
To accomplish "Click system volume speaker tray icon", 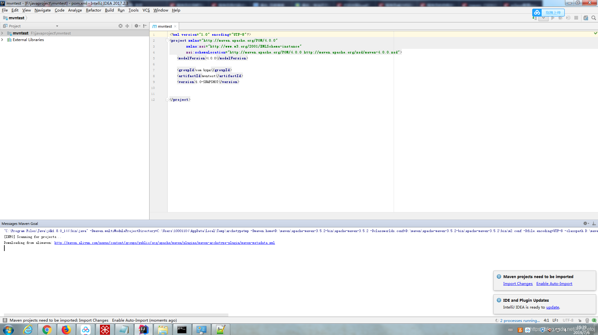I will tap(565, 330).
